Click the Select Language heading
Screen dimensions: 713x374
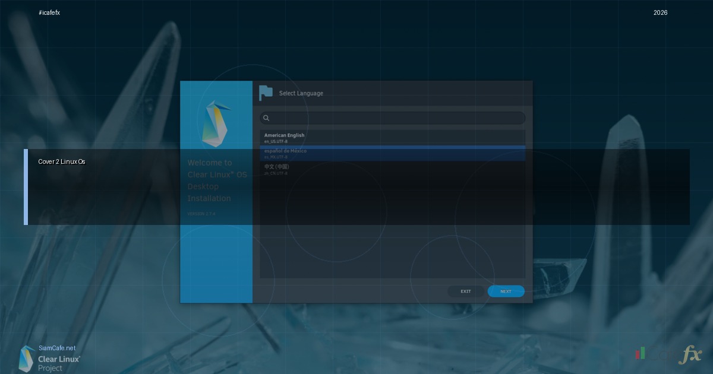301,93
